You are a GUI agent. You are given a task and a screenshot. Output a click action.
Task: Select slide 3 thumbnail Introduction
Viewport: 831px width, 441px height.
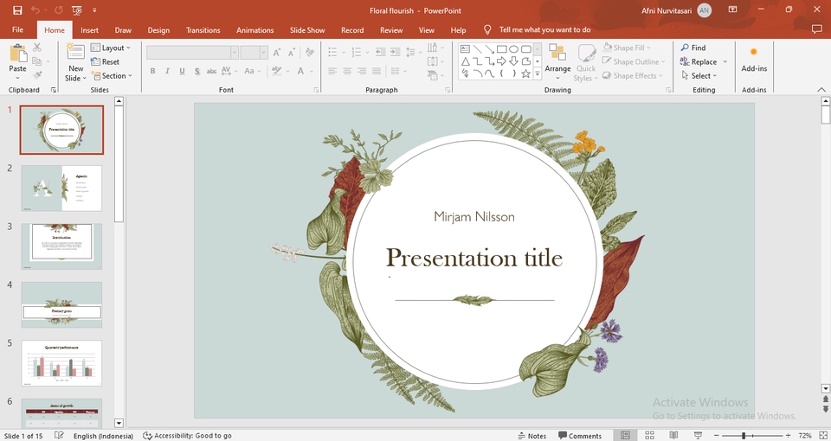point(61,246)
